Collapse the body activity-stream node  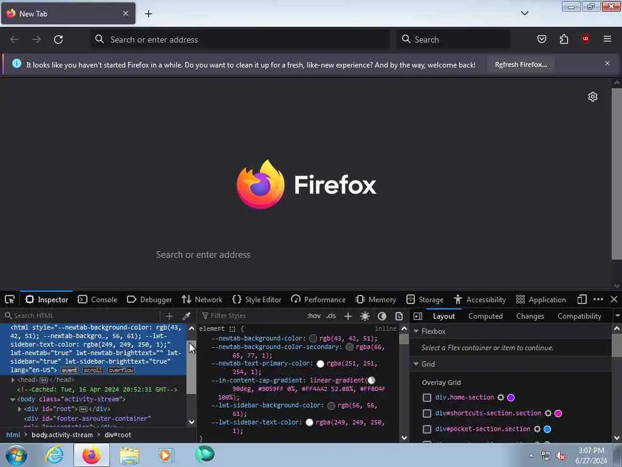point(13,400)
